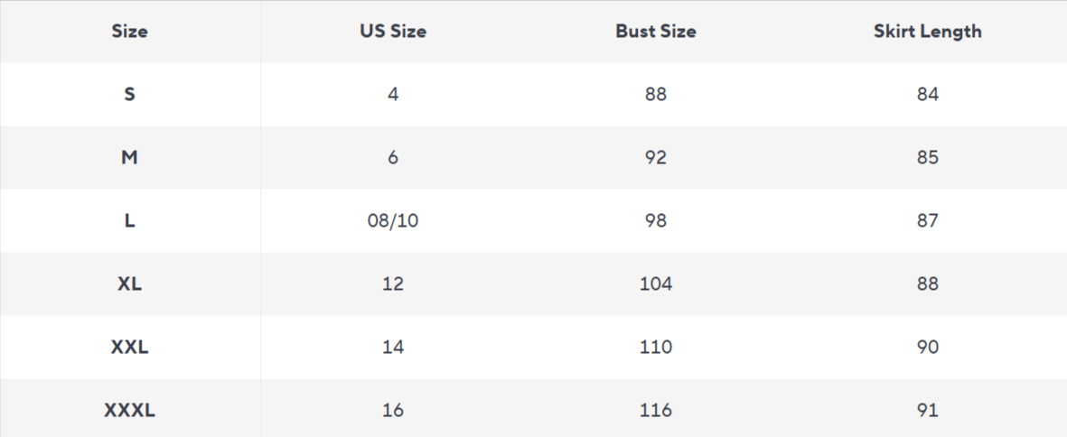Select the M size row label

130,157
